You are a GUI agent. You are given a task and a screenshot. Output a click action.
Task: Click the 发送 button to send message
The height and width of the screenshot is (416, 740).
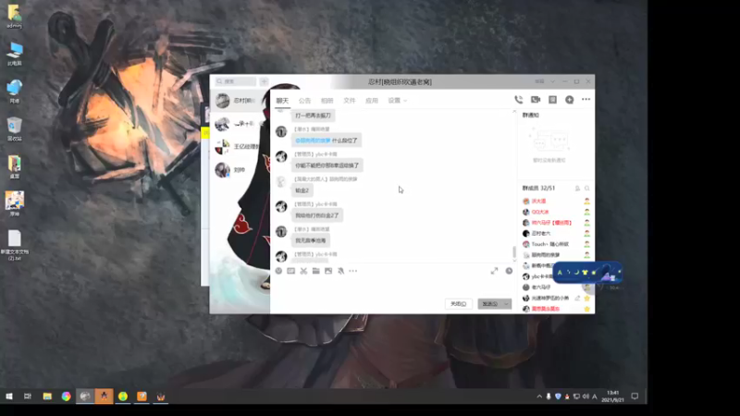point(490,304)
